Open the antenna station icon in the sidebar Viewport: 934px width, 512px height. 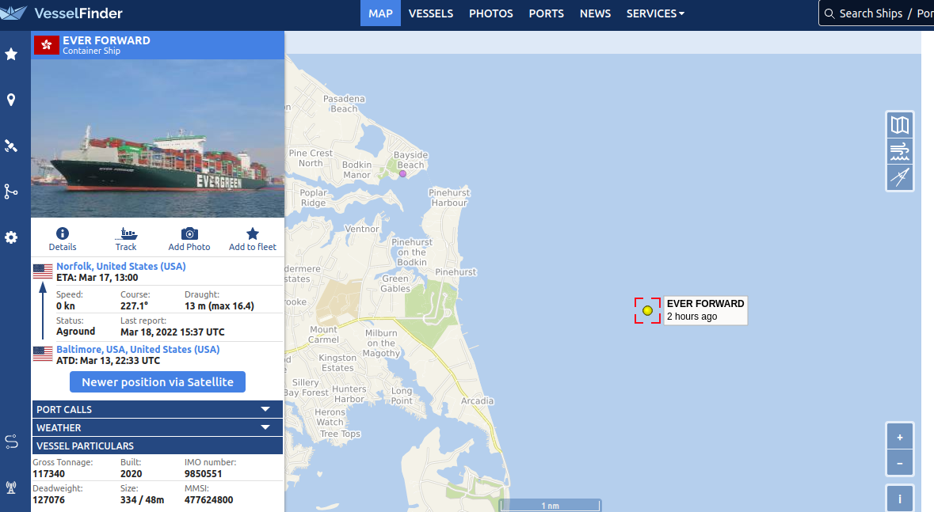pos(11,487)
